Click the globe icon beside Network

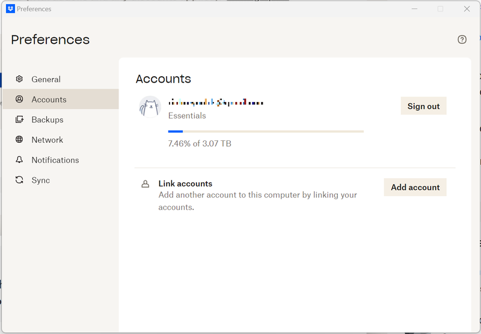[x=19, y=140]
